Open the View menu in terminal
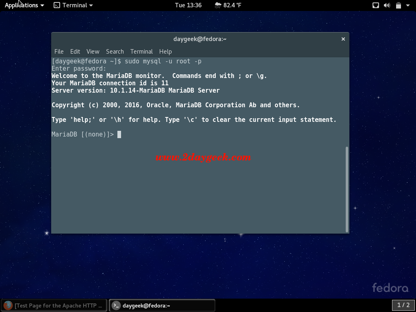Screen dimensions: 416x312 point(93,52)
